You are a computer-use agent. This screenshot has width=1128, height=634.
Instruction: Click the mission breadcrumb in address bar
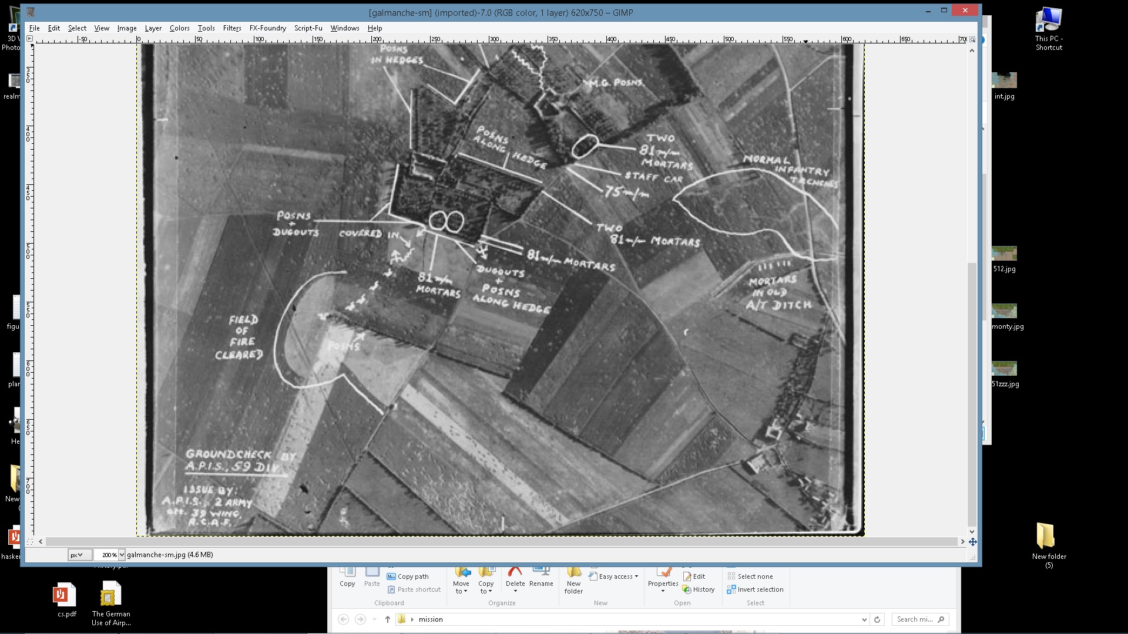coord(431,619)
